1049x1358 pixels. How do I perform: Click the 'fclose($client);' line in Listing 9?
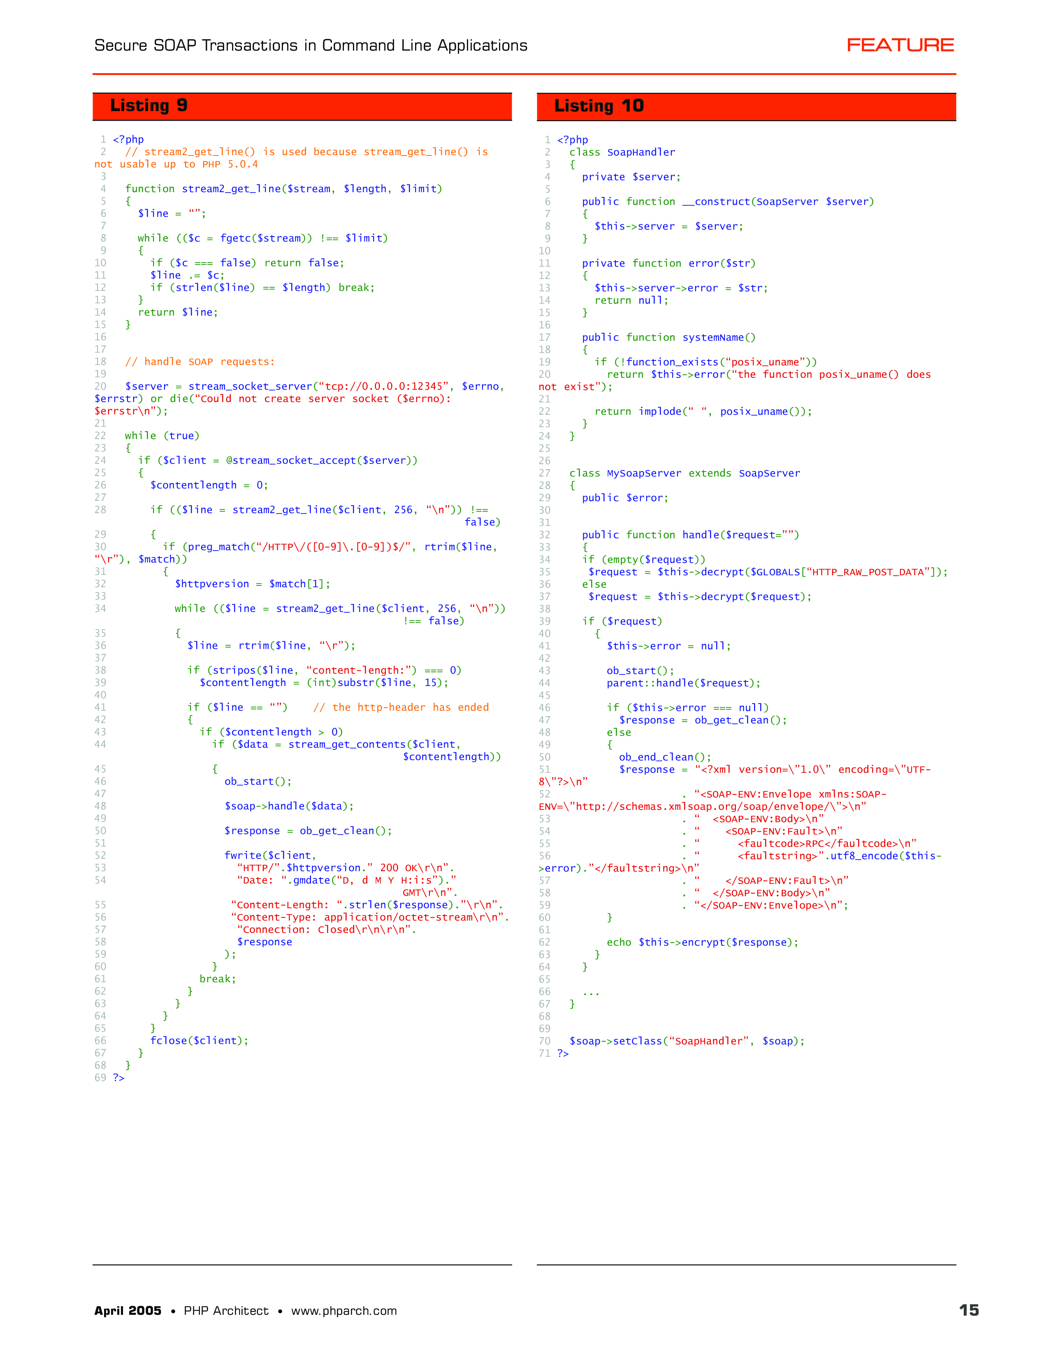coord(199,1041)
